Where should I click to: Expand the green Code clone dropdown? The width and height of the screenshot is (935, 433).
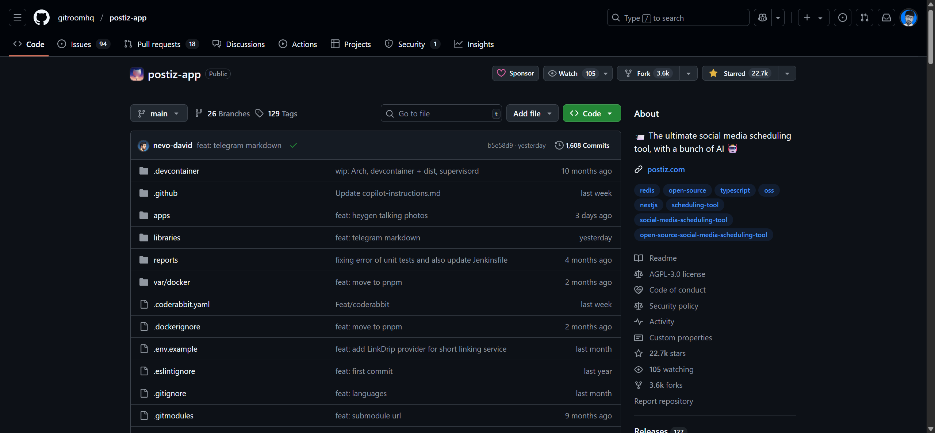coord(592,113)
